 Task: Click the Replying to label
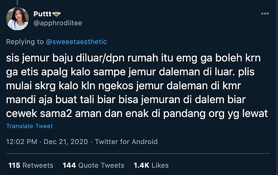click(x=25, y=42)
